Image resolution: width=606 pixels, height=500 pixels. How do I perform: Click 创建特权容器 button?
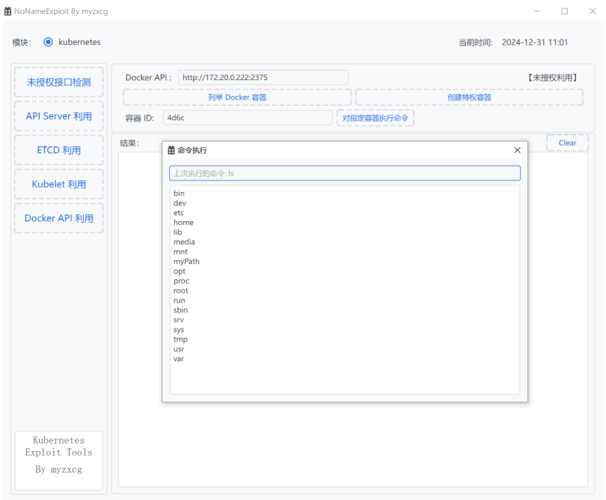(x=469, y=97)
